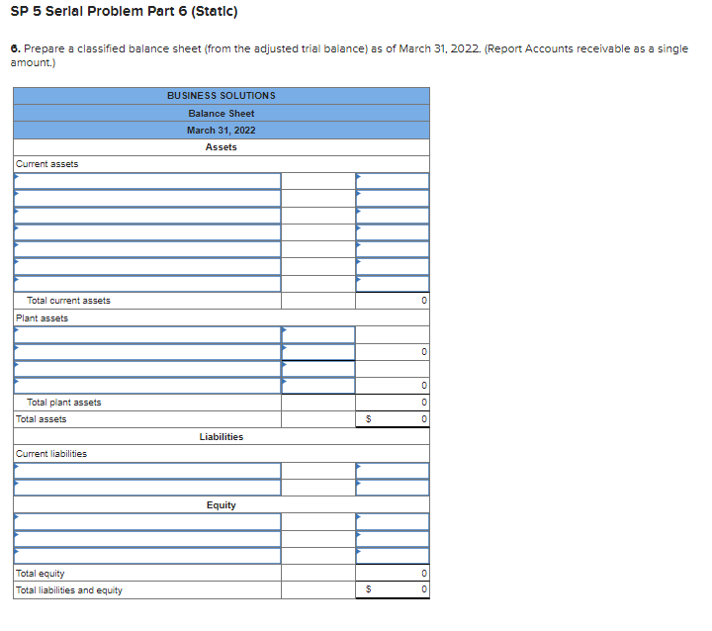This screenshot has height=631, width=712.
Task: Select first amount field under Current assets
Action: tap(393, 181)
